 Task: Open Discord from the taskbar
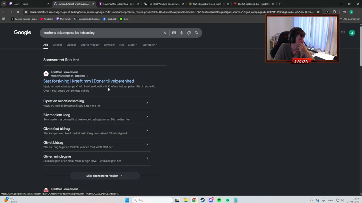click(211, 200)
